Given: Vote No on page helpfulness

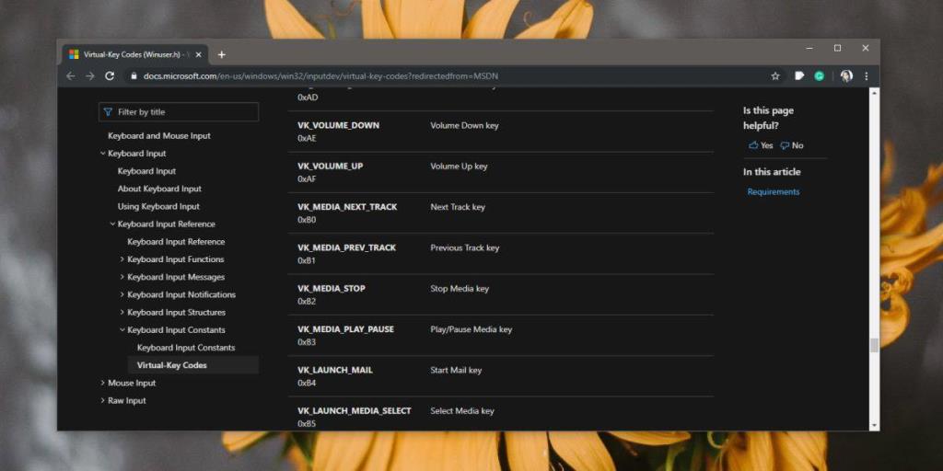Looking at the screenshot, I should [x=792, y=145].
